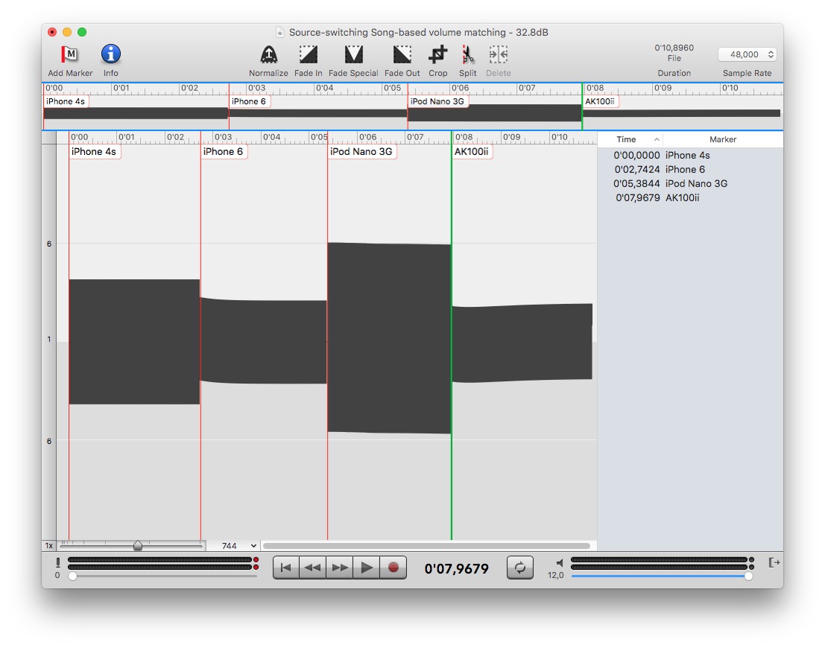Viewport: 825px width, 648px height.
Task: Click iPod Nano 3G marker in main waveform
Action: coord(361,151)
